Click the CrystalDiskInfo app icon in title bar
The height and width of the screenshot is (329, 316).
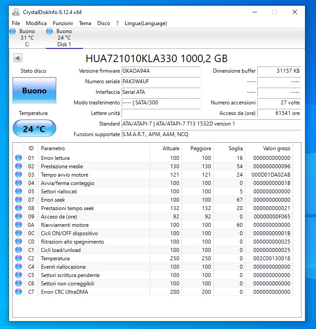tap(16, 12)
